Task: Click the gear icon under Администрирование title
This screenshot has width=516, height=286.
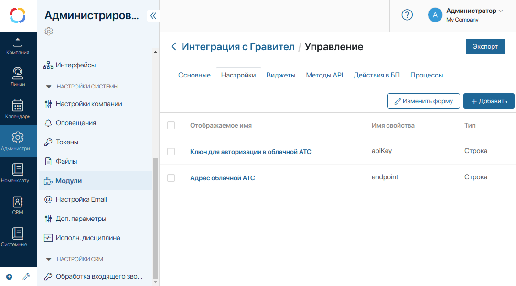Action: click(x=49, y=31)
